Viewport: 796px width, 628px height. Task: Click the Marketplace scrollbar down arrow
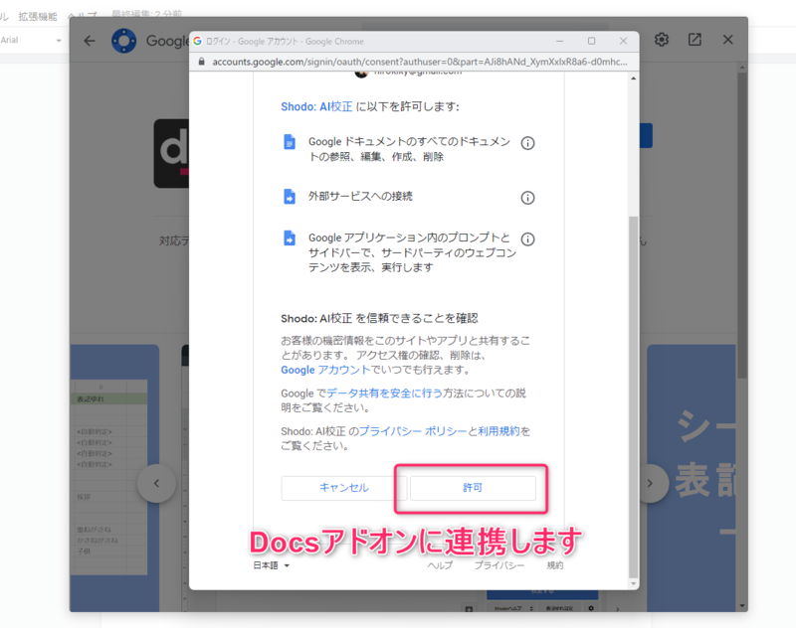(741, 606)
